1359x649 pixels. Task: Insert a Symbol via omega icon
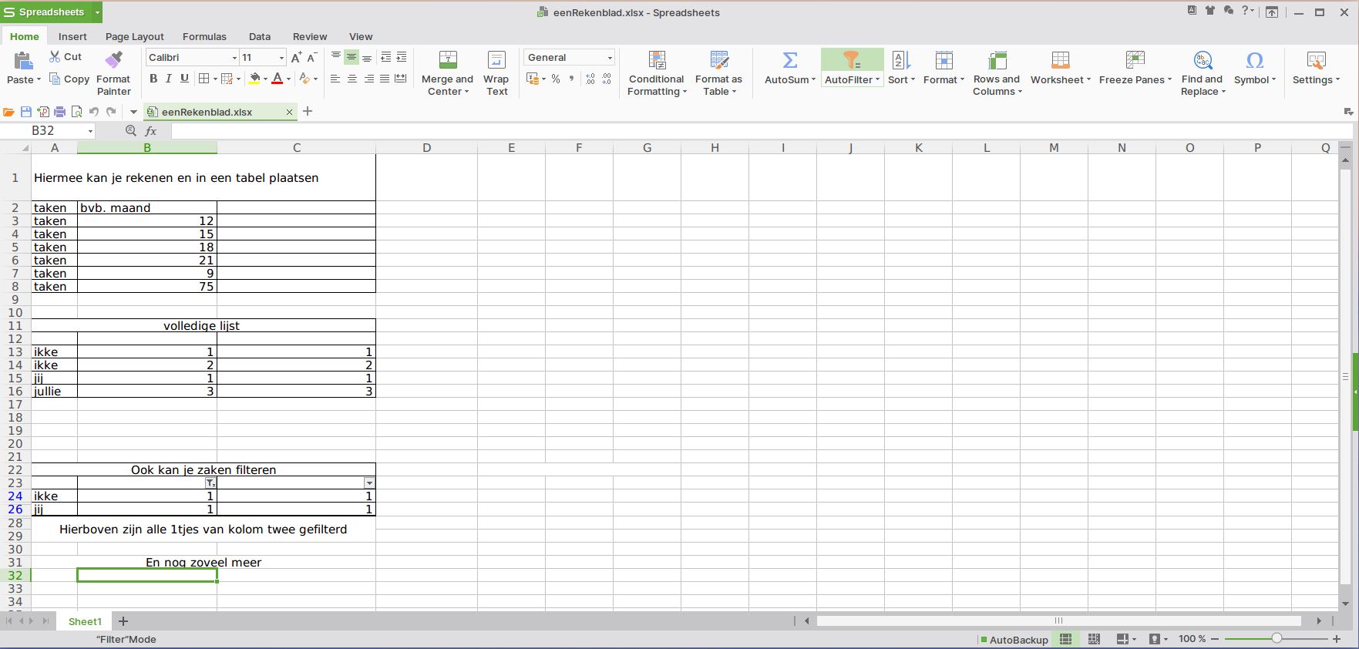point(1255,60)
